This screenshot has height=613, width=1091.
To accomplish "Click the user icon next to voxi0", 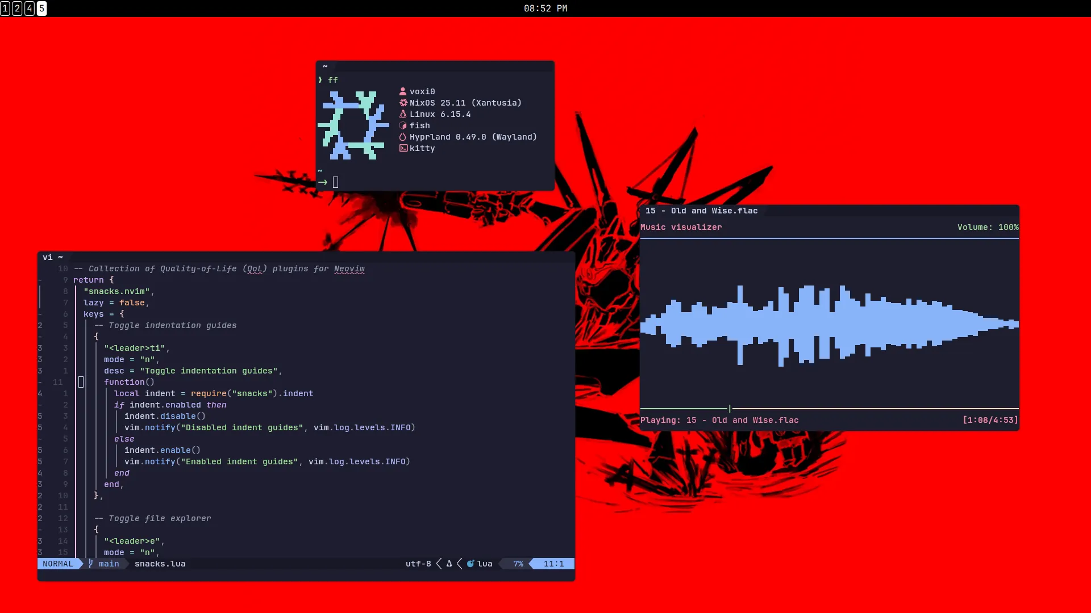I will click(403, 91).
